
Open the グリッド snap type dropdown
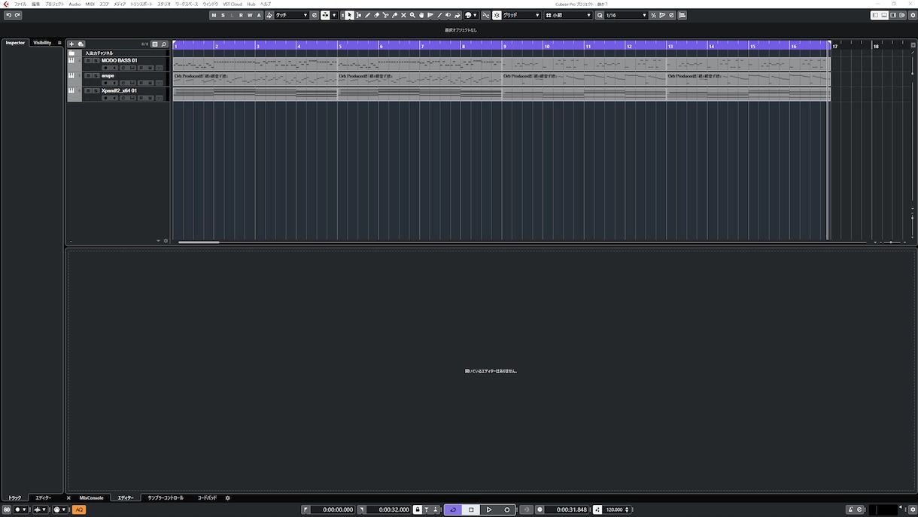tap(521, 15)
